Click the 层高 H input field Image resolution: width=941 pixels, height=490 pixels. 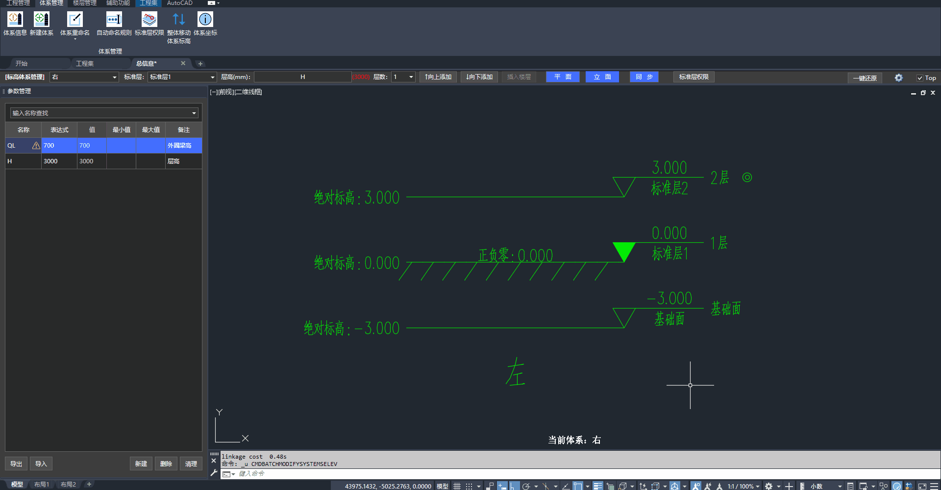302,77
